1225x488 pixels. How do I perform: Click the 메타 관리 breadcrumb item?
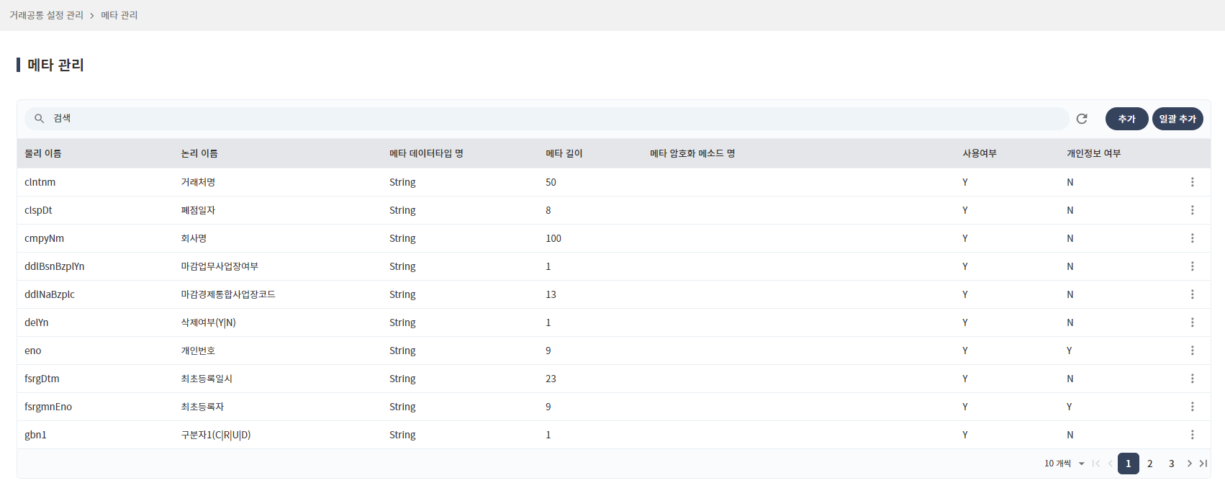pos(119,15)
